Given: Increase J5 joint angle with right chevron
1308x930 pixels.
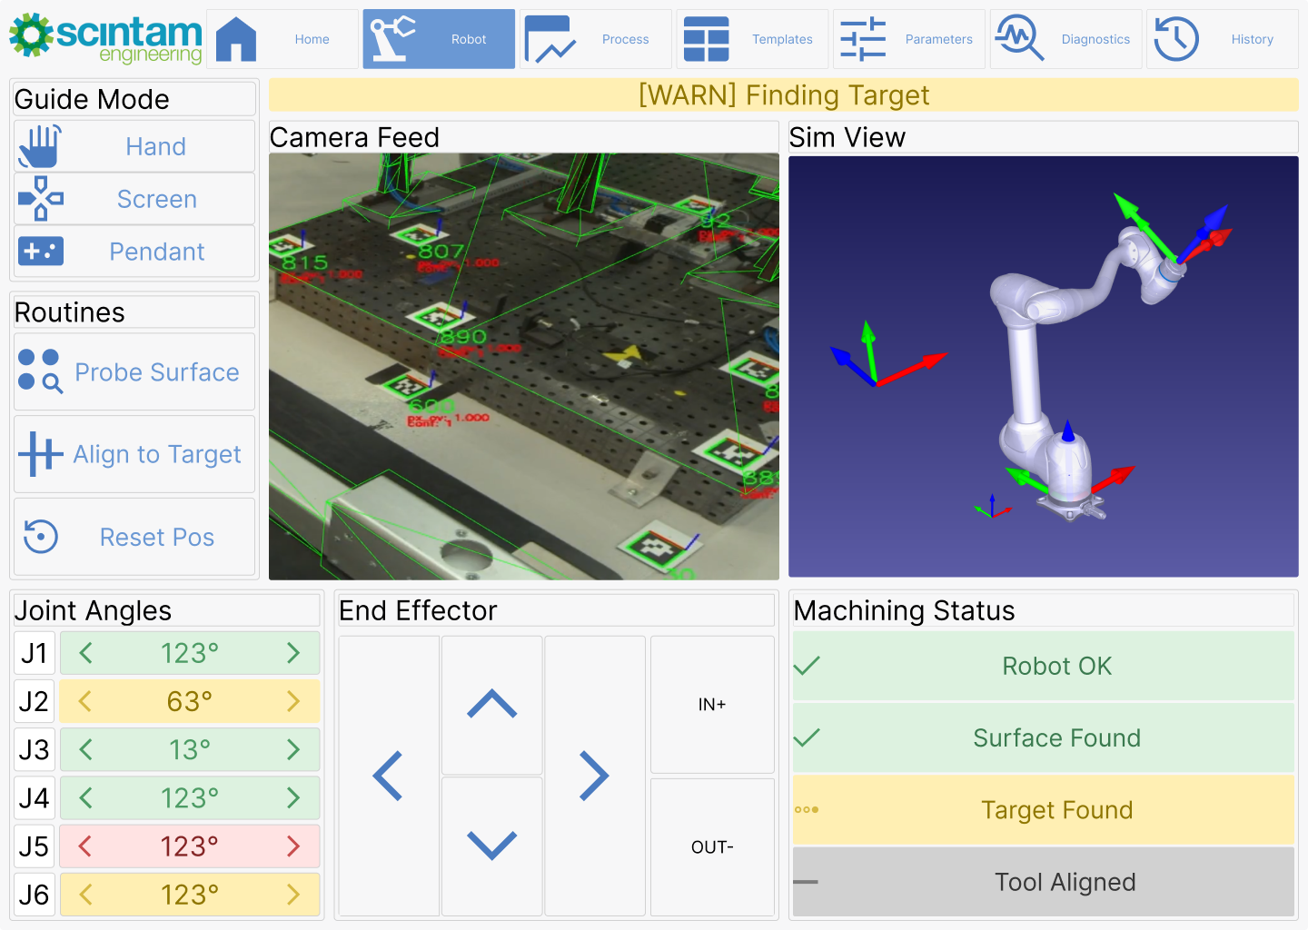Looking at the screenshot, I should pos(293,846).
